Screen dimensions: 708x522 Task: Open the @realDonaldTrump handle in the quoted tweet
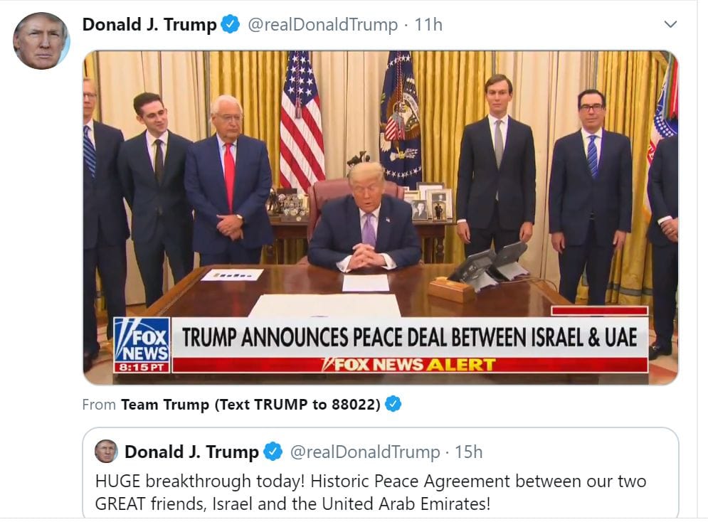(365, 452)
